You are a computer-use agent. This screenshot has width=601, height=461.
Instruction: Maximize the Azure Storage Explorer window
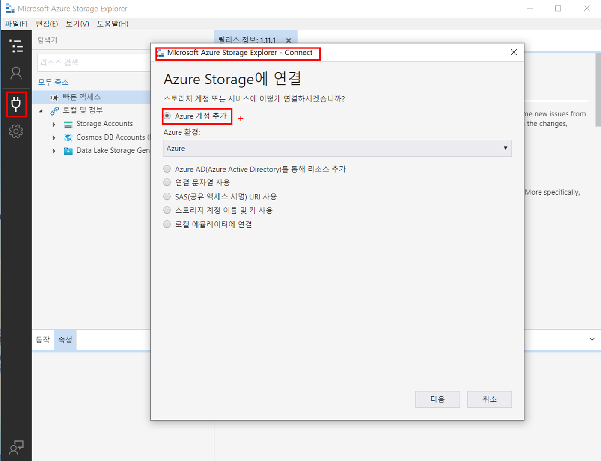[558, 9]
